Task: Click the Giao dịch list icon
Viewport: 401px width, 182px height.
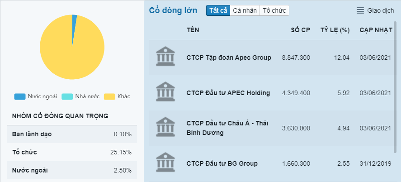Action: 360,10
